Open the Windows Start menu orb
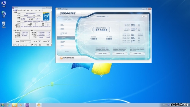The width and height of the screenshot is (190, 107). [x=3, y=105]
